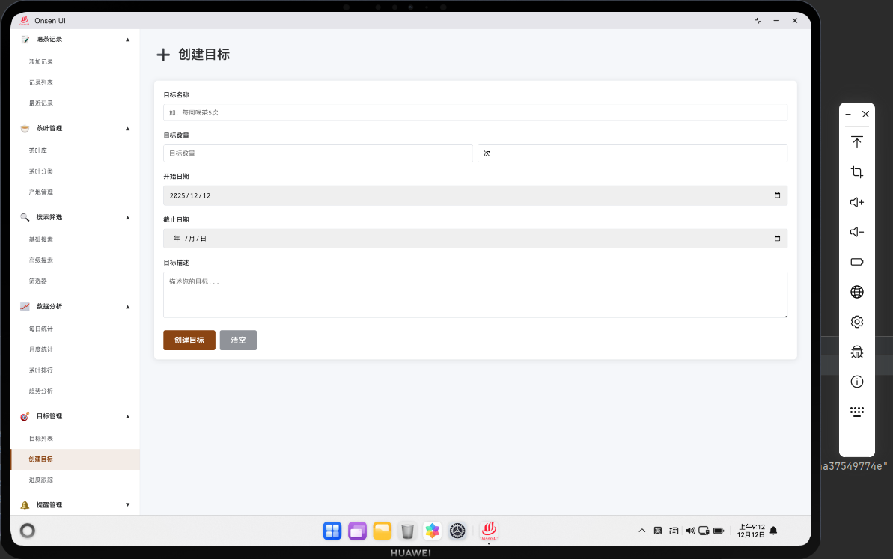
Task: Click the volume down icon in side panel
Action: (x=857, y=232)
